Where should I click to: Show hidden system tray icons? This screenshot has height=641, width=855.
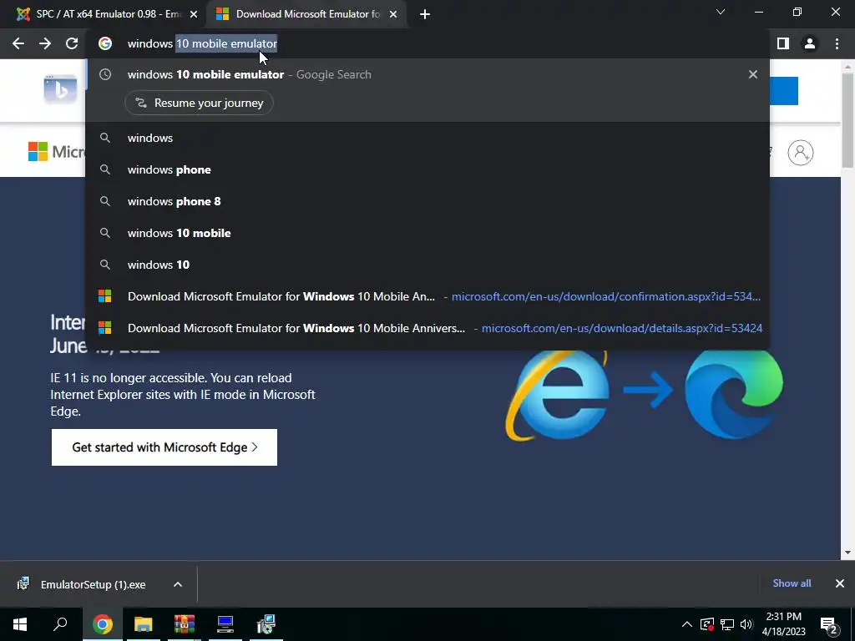[687, 624]
